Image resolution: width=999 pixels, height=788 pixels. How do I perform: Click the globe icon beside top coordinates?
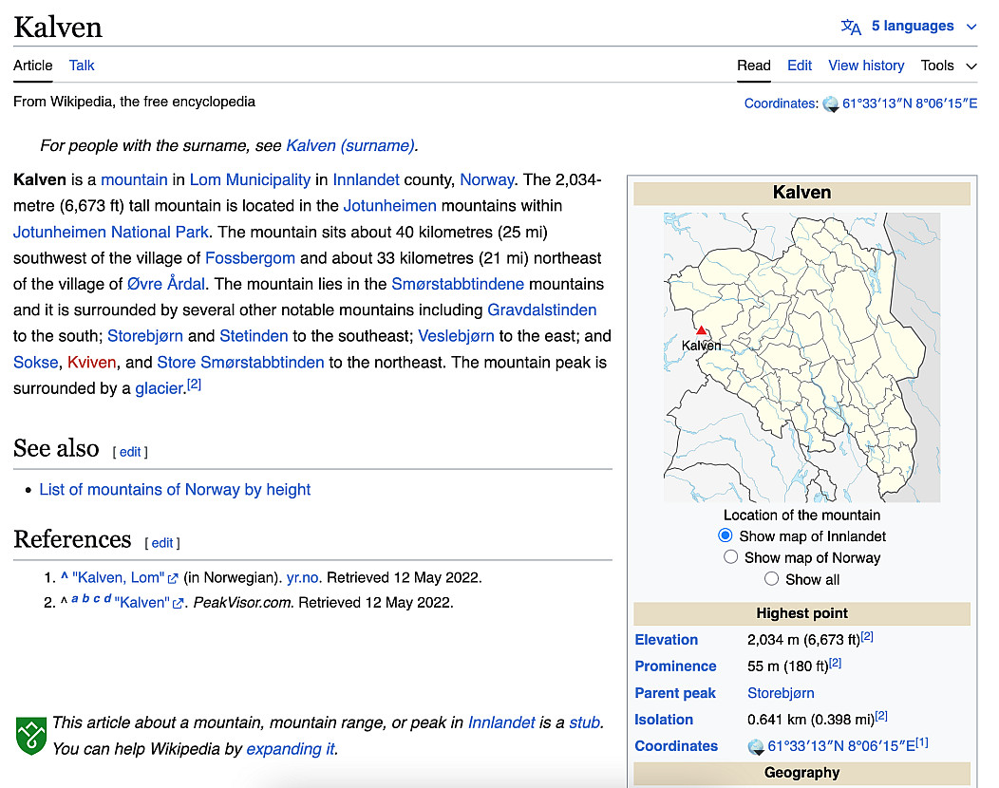pyautogui.click(x=831, y=104)
